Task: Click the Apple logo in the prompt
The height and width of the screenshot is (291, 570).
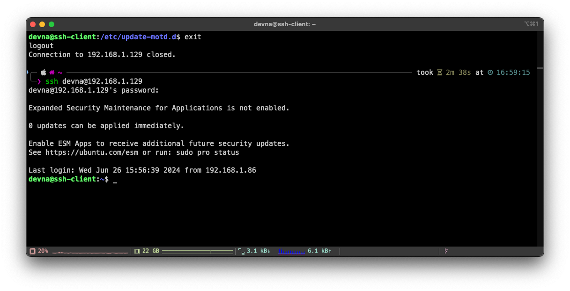Action: pyautogui.click(x=44, y=73)
